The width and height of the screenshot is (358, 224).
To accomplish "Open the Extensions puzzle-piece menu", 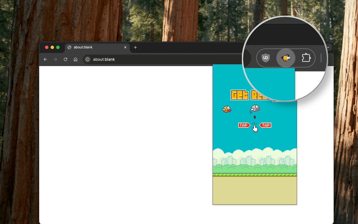I will pos(306,58).
